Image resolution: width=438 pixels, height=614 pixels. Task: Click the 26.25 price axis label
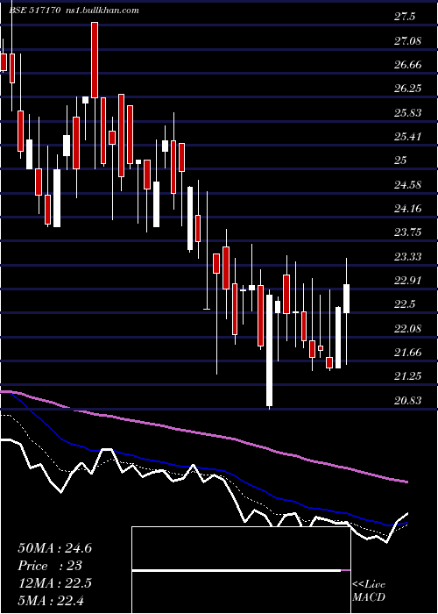[407, 89]
